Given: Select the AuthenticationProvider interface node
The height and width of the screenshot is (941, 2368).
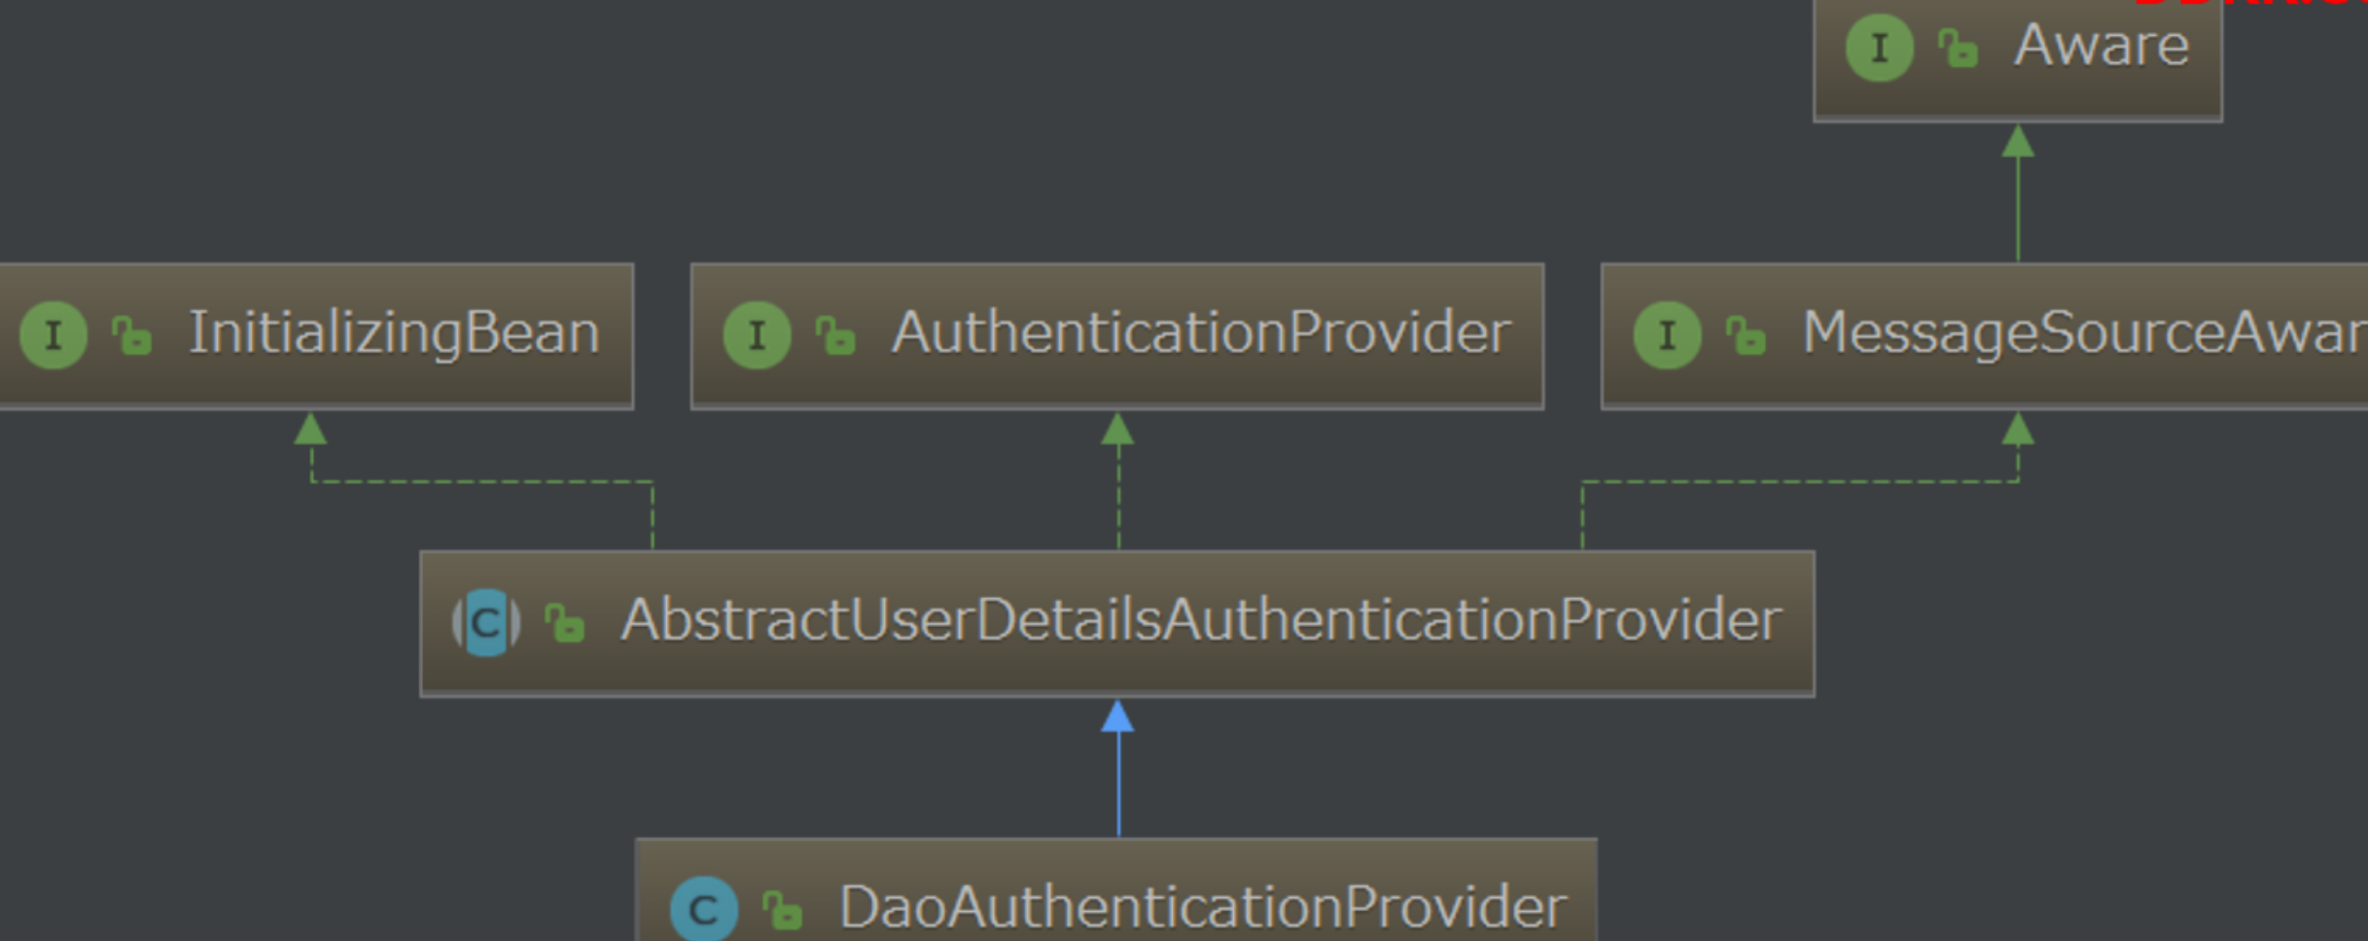Looking at the screenshot, I should pyautogui.click(x=1117, y=335).
